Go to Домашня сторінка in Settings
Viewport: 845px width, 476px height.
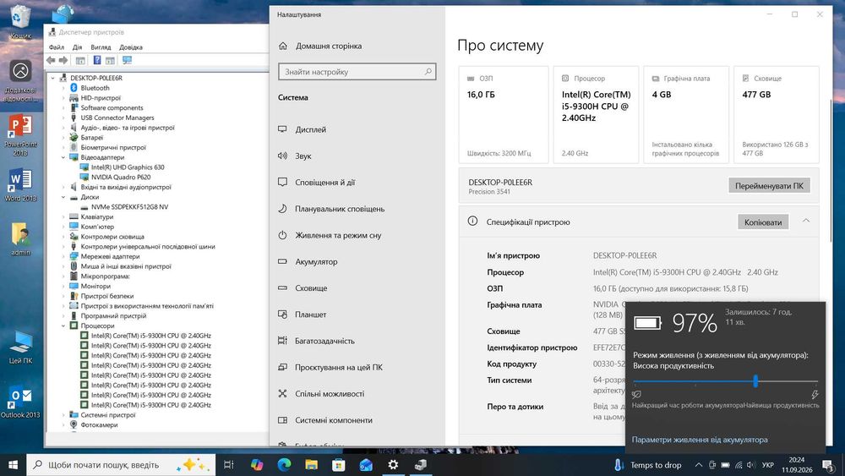[x=328, y=47]
